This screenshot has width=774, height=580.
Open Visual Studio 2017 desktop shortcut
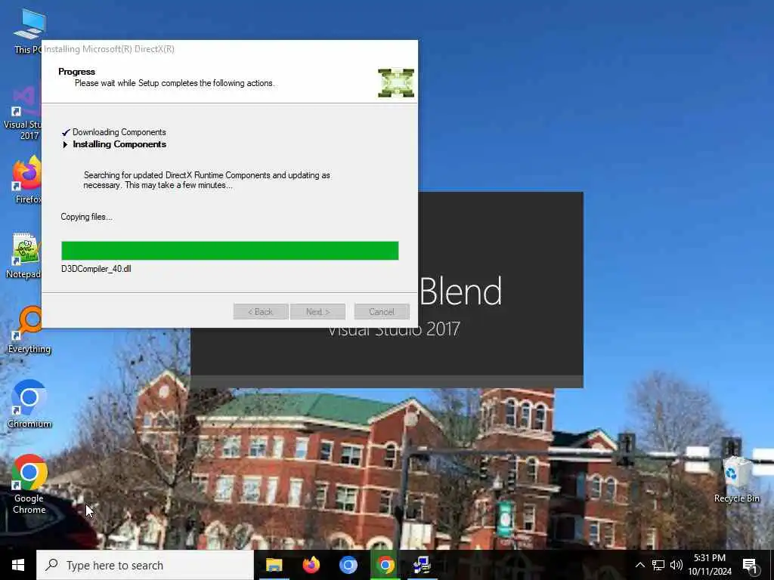[22, 113]
